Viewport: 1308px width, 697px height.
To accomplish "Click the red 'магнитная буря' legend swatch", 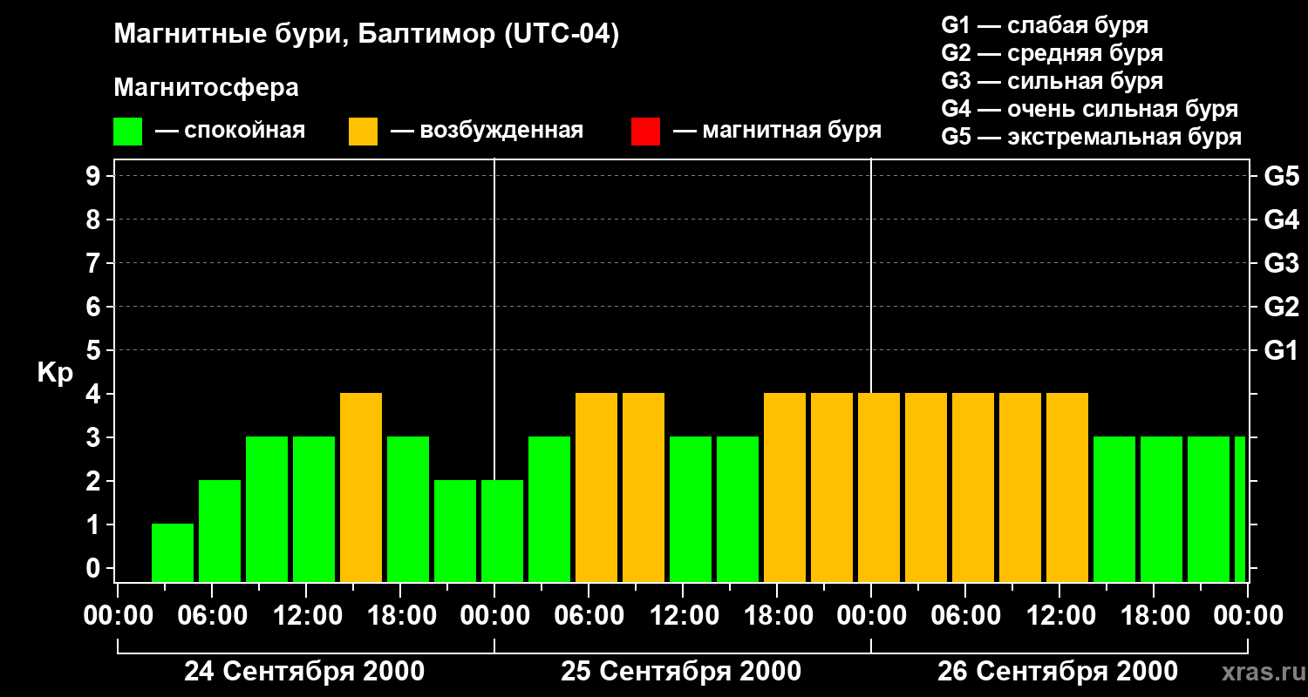I will 645,132.
